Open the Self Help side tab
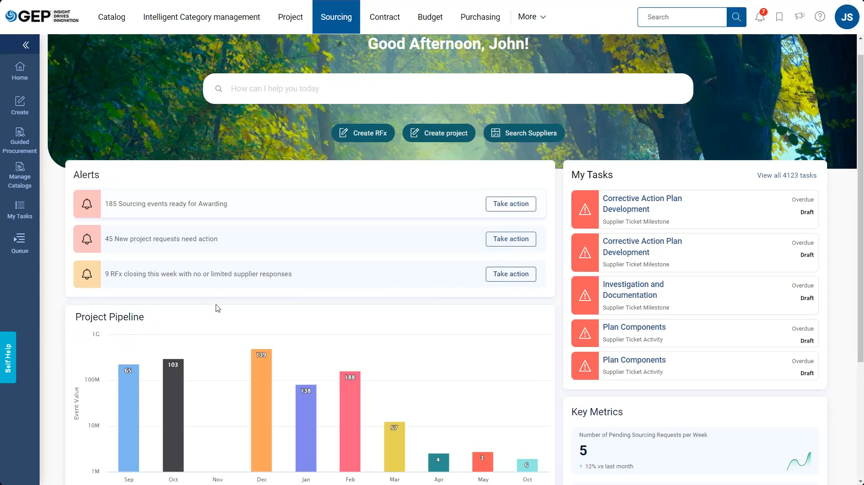864x485 pixels. coord(8,358)
